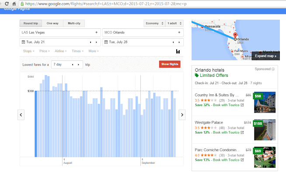The width and height of the screenshot is (286, 176).
Task: Open the Economy cabin class dropdown
Action: [154, 23]
